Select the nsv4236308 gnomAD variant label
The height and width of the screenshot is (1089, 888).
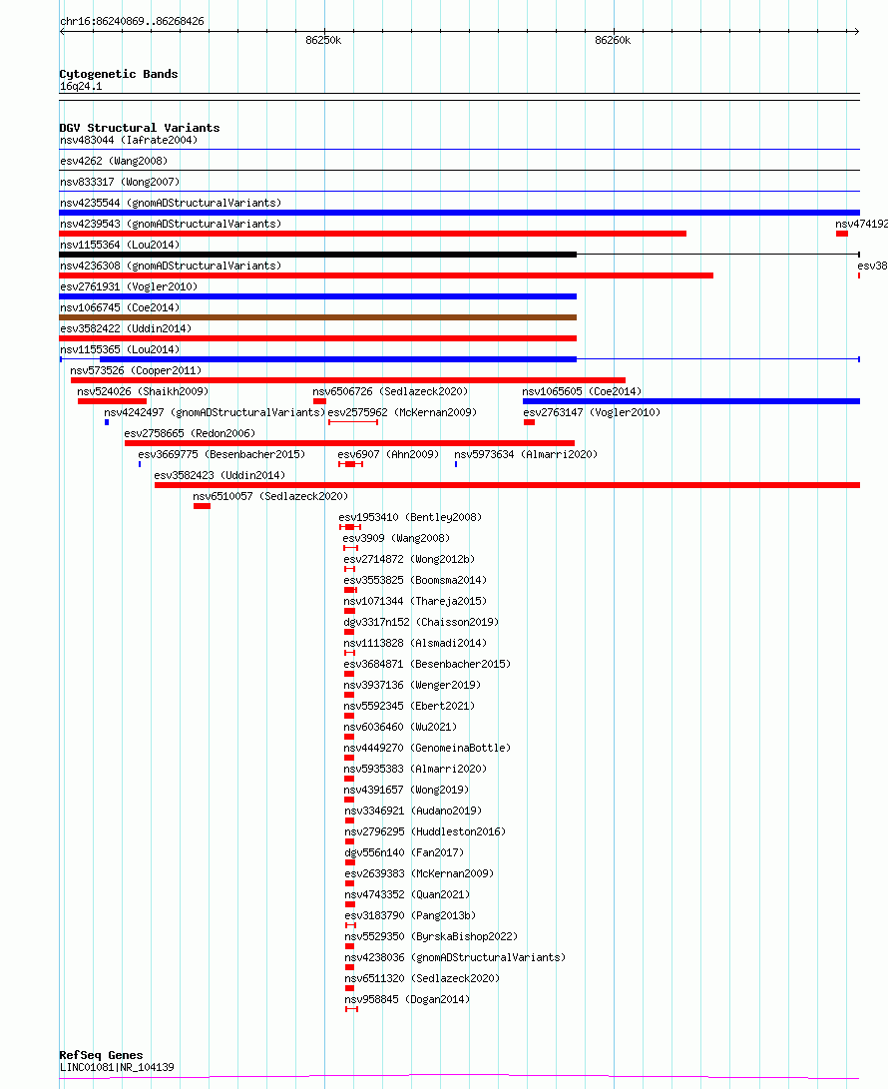pyautogui.click(x=171, y=266)
